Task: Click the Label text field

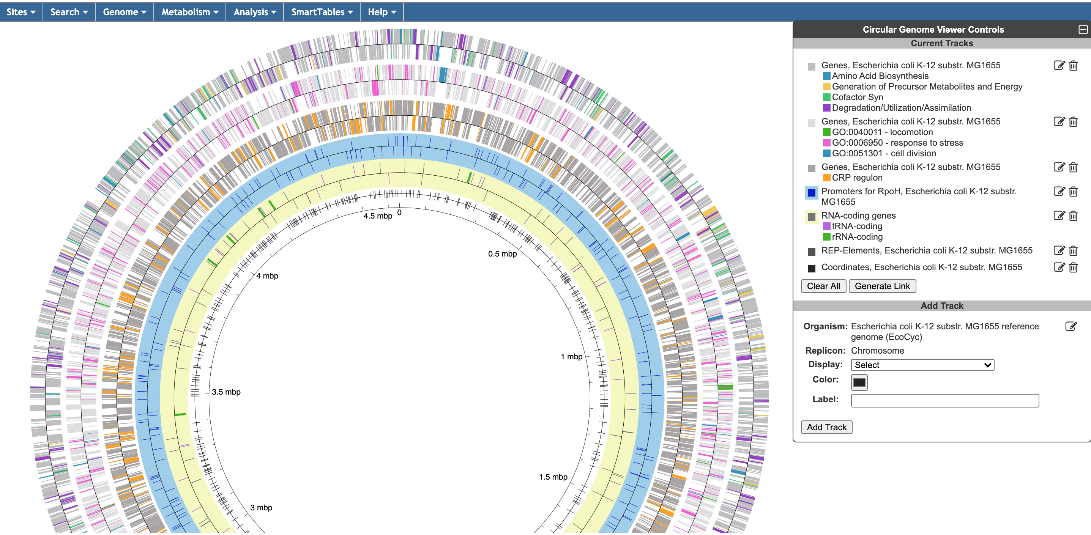Action: click(x=944, y=400)
